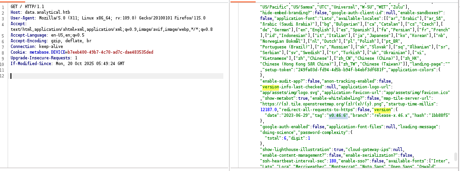The image size is (460, 171).
Task: Click the 'google-auth-enabled' key
Action: [286, 126]
